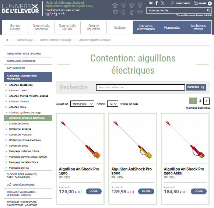The width and height of the screenshot is (214, 208).
Task: Open 'Gamme élevage' main menu tab
Action: pyautogui.click(x=15, y=27)
